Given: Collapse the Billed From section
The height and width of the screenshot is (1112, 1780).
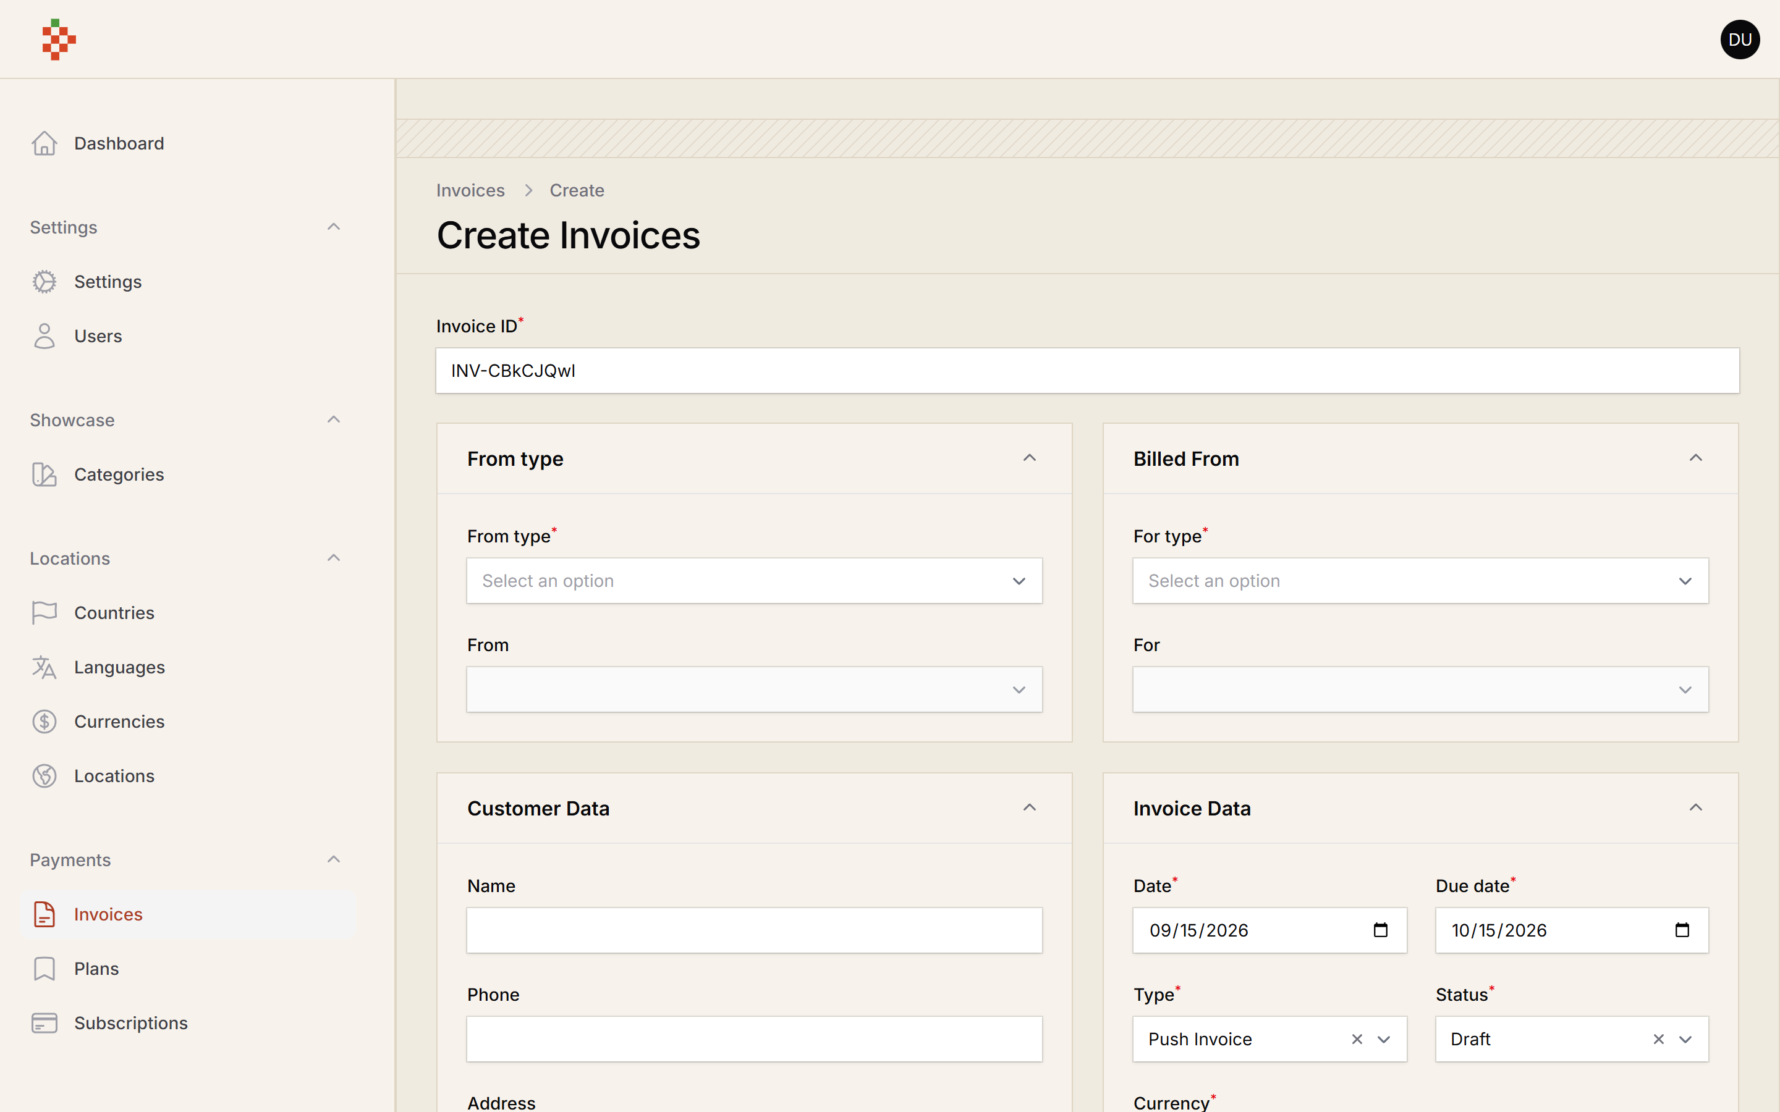Looking at the screenshot, I should 1695,458.
